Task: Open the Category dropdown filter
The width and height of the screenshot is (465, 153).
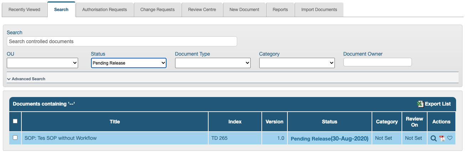Action: pos(297,63)
